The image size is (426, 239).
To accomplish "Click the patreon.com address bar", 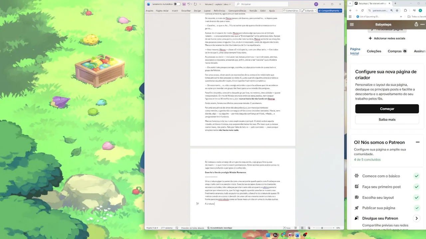I will (380, 10).
